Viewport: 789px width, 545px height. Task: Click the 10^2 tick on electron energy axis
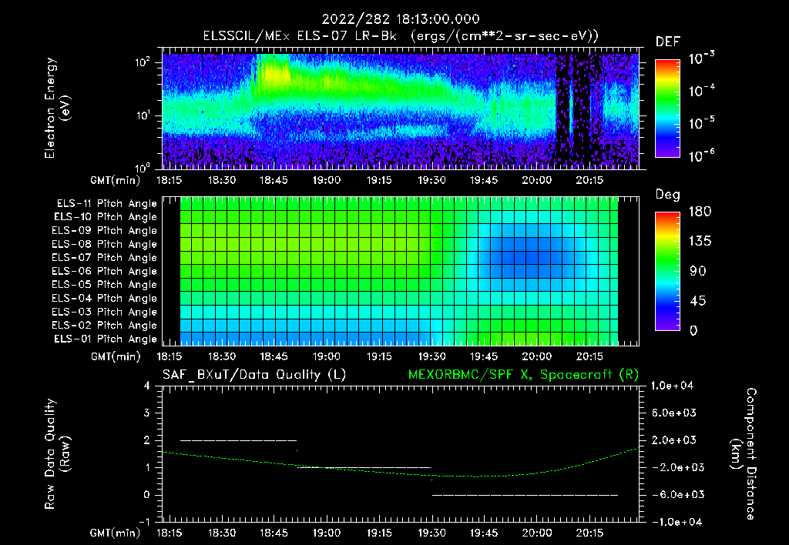(x=143, y=62)
